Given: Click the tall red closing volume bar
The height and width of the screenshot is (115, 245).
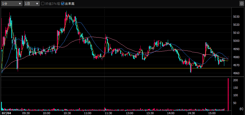Looking at the screenshot, I should coord(228,94).
